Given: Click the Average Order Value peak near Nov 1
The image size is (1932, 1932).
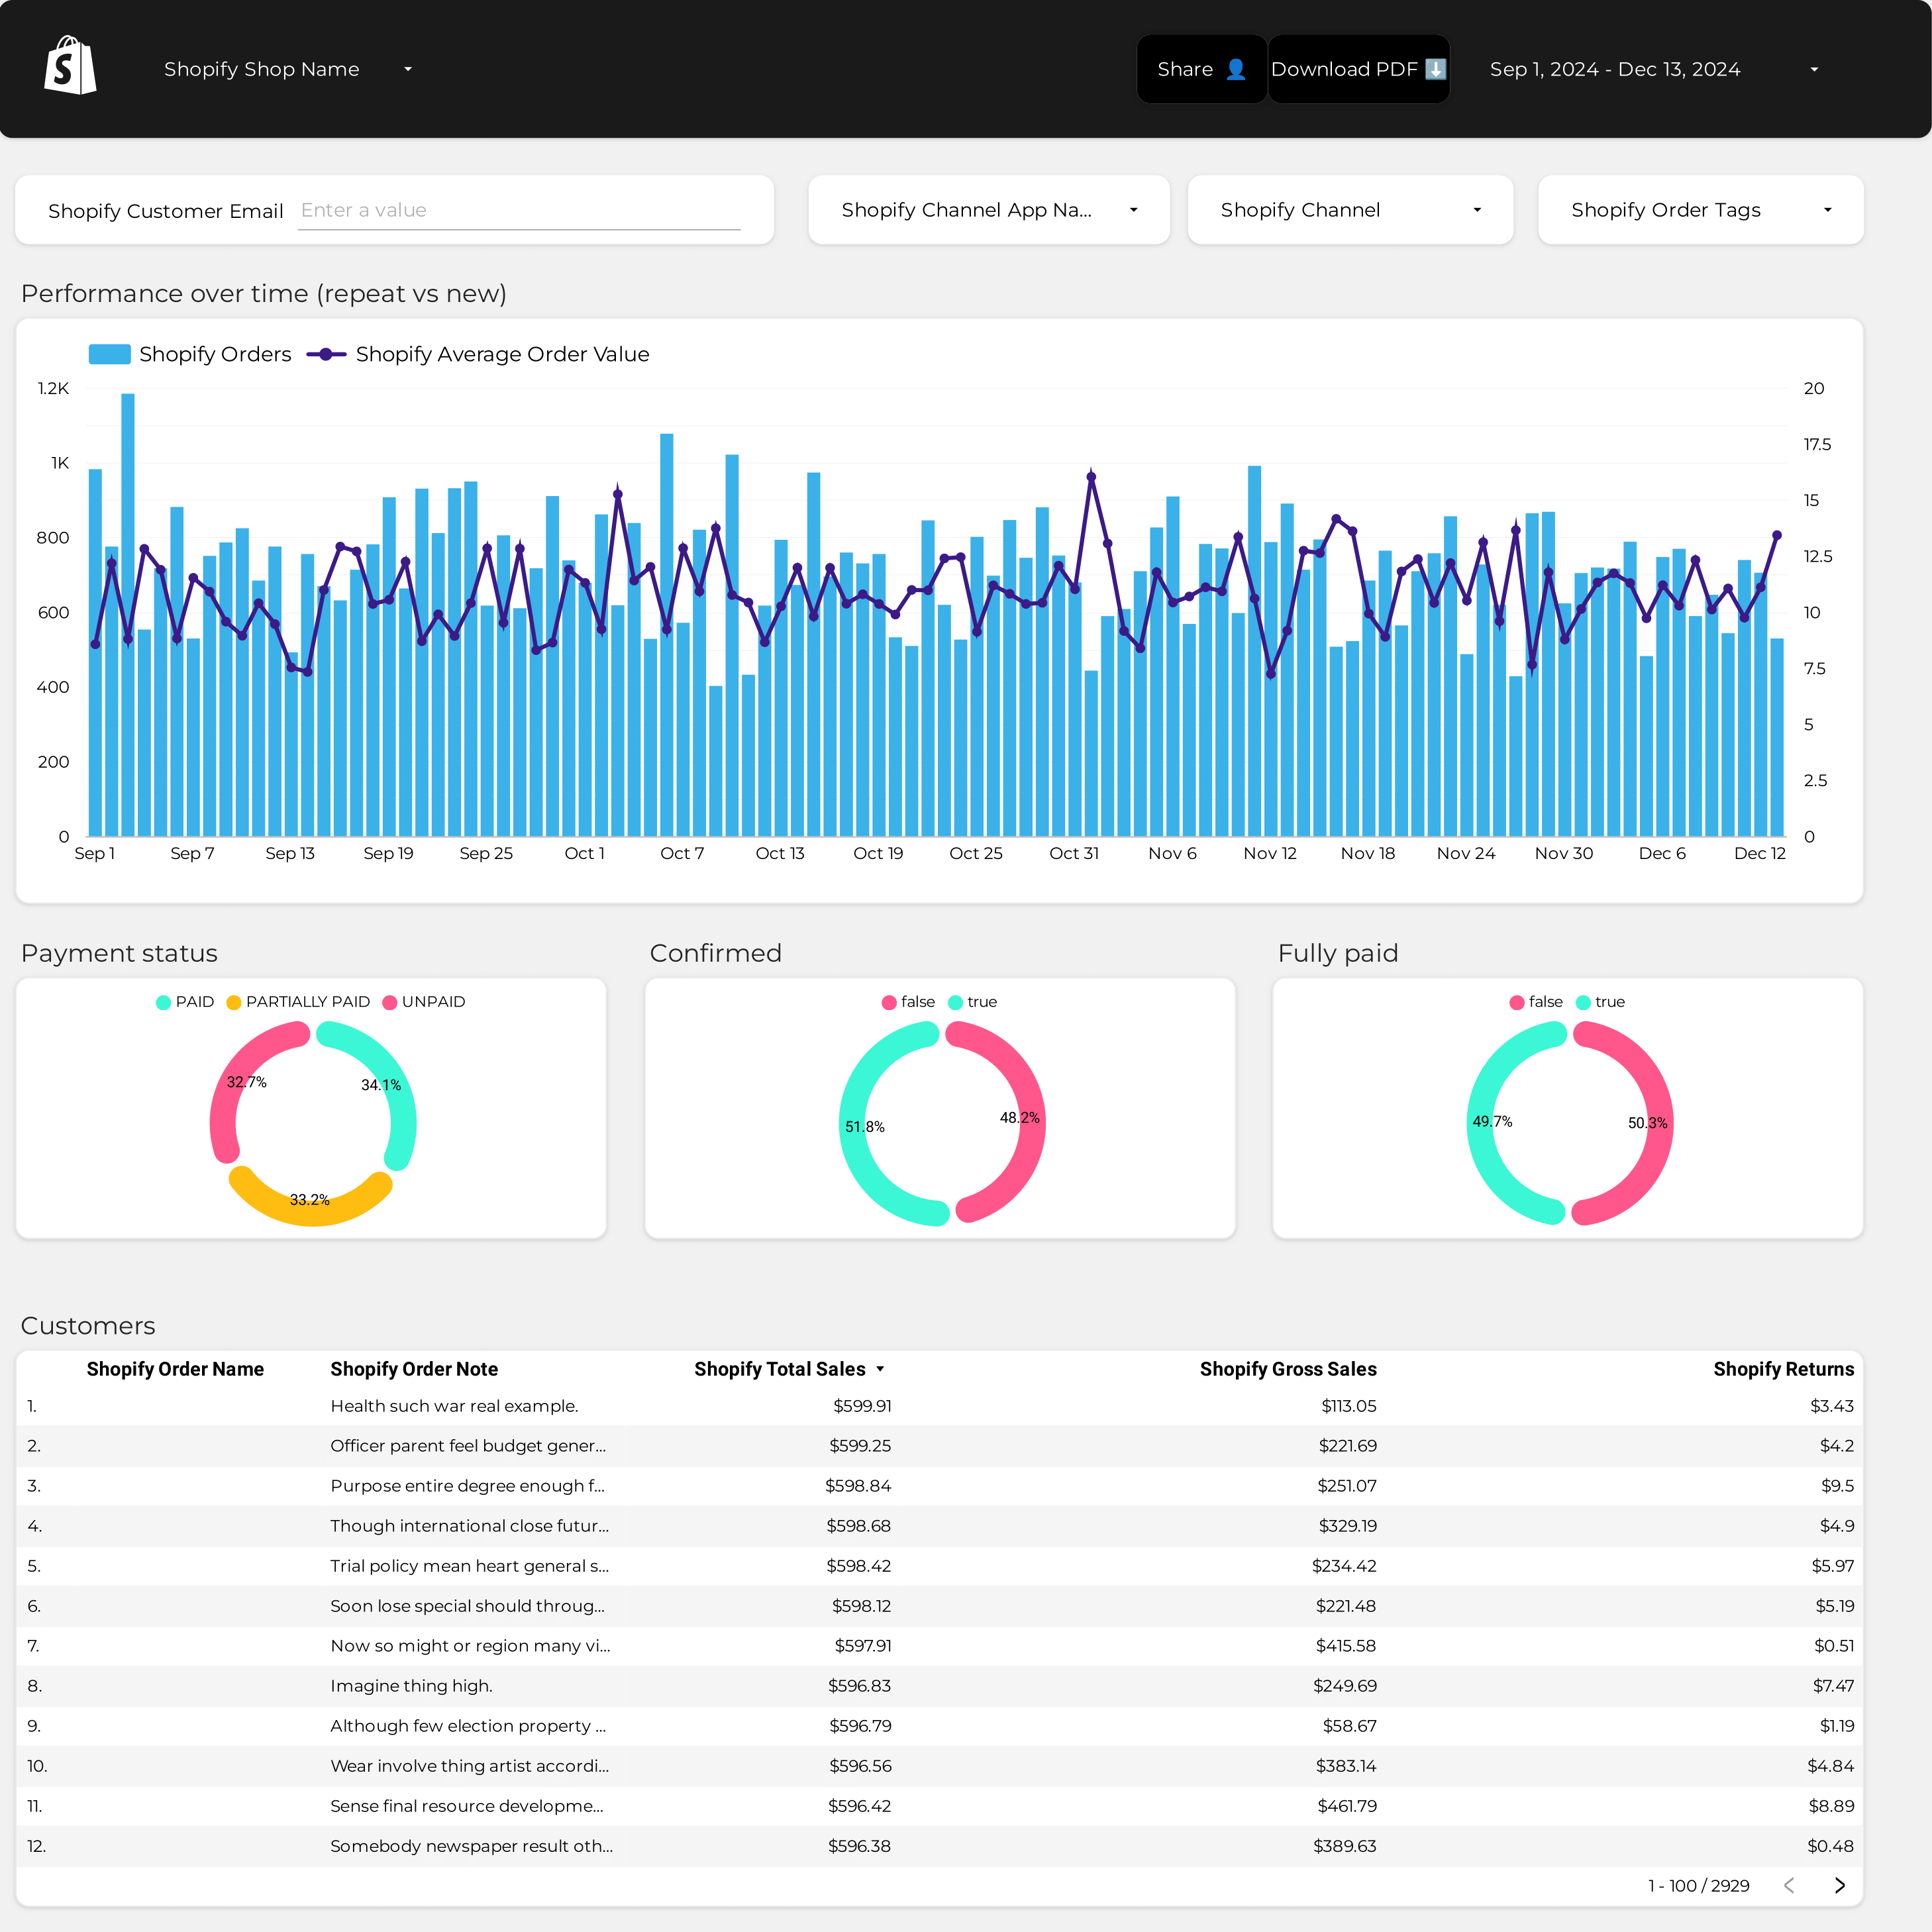Looking at the screenshot, I should tap(1091, 477).
